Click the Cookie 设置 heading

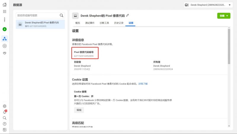point(80,79)
